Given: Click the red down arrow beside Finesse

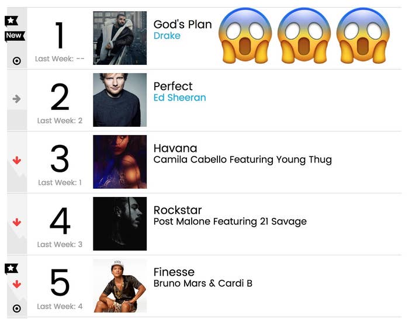Looking at the screenshot, I should pyautogui.click(x=17, y=284).
